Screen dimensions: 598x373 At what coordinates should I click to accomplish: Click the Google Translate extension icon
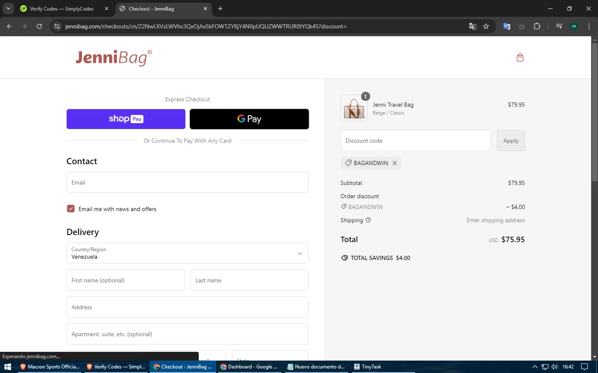(507, 26)
